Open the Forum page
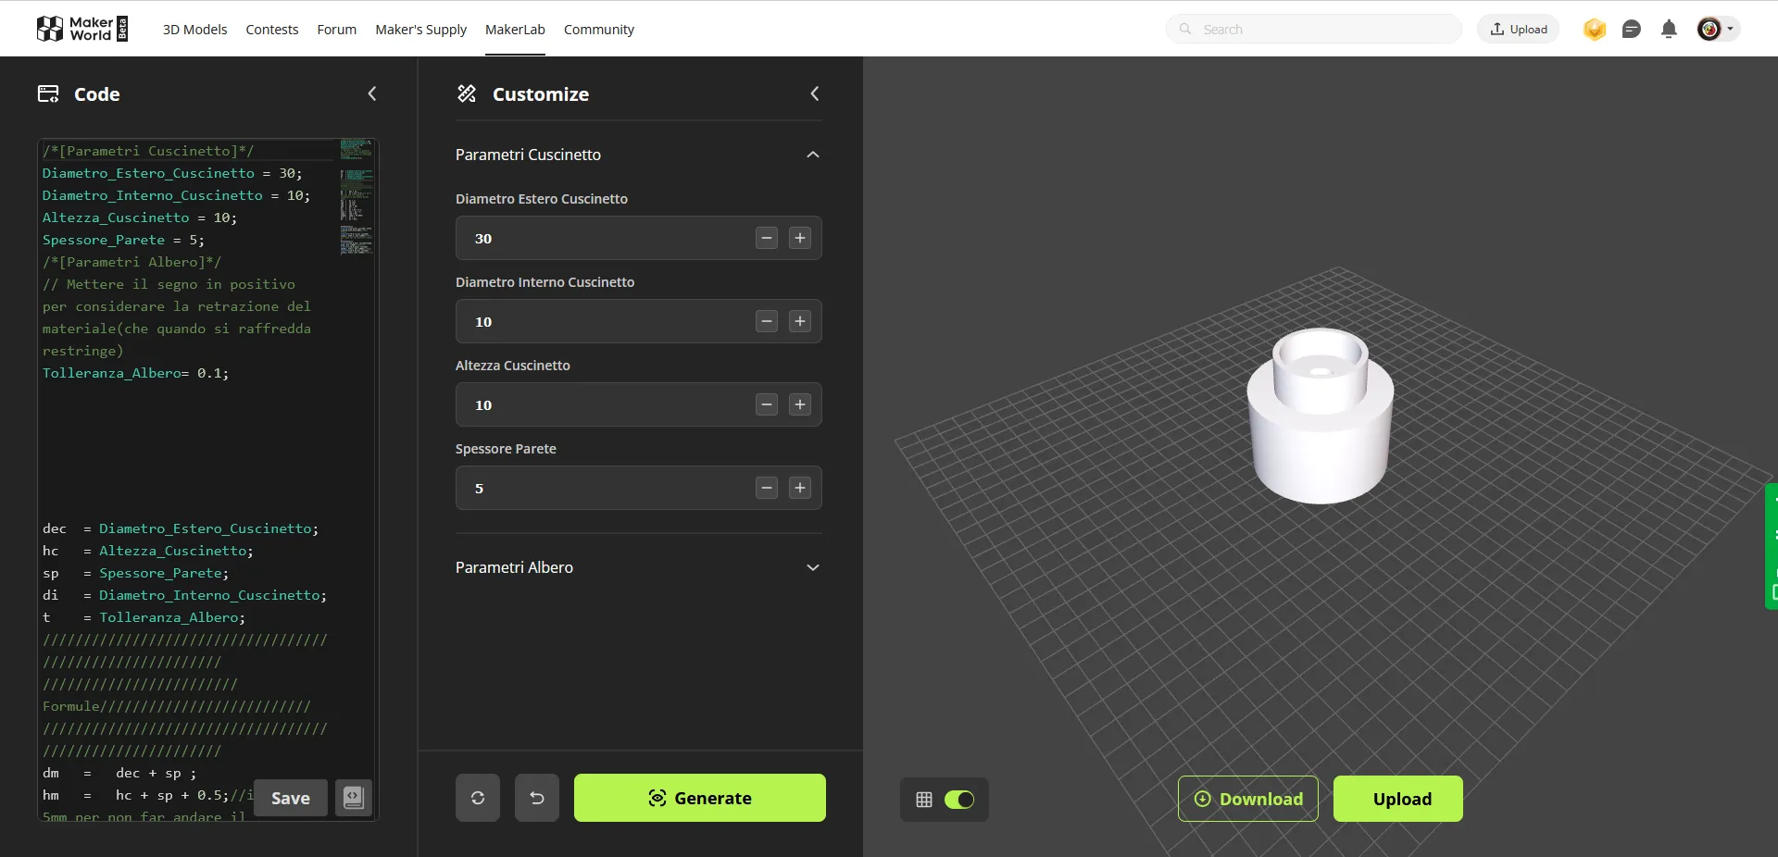The image size is (1778, 857). (x=337, y=30)
